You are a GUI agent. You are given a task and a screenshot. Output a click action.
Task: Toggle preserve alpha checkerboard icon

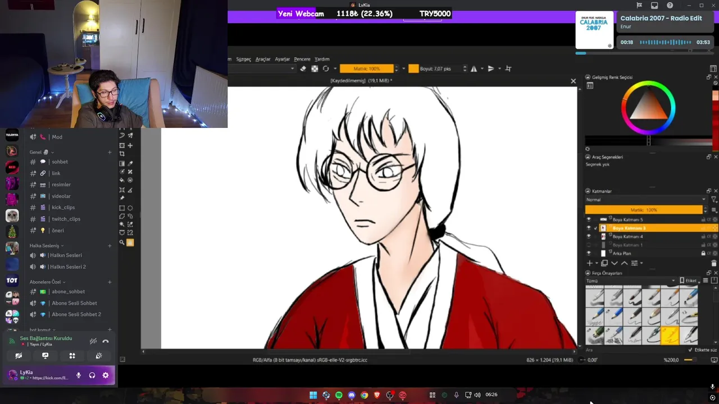click(315, 68)
